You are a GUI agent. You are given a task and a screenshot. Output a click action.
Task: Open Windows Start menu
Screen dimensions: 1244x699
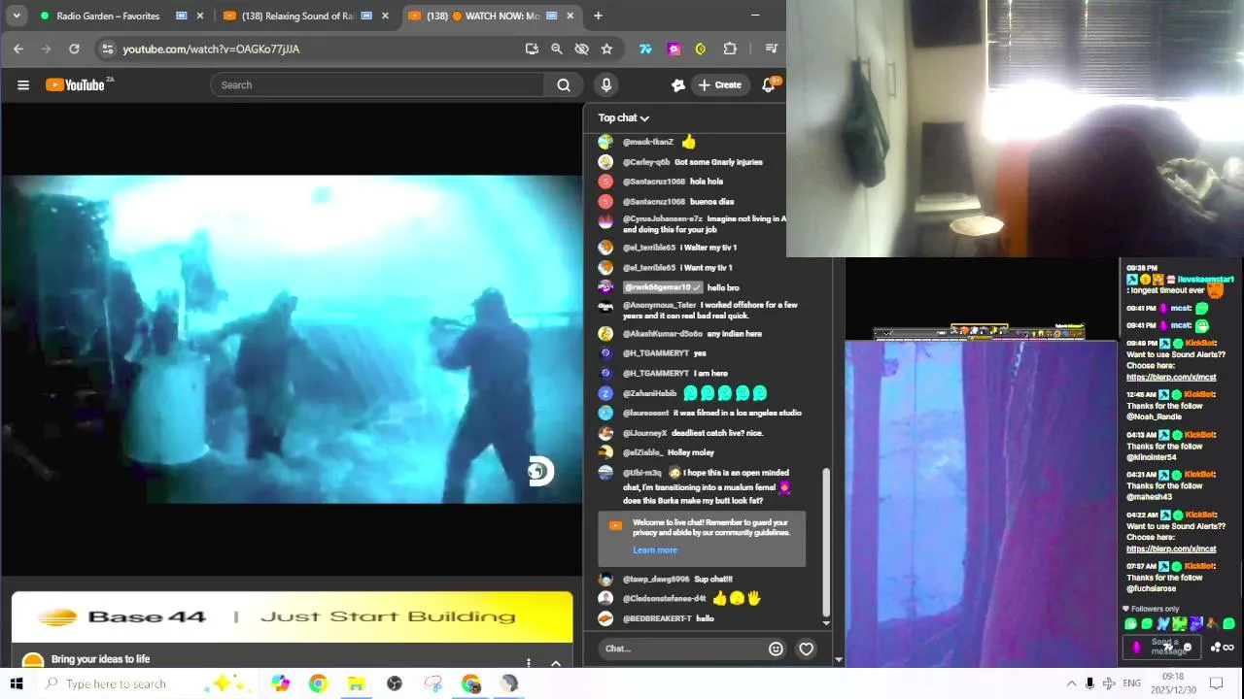[x=17, y=684]
